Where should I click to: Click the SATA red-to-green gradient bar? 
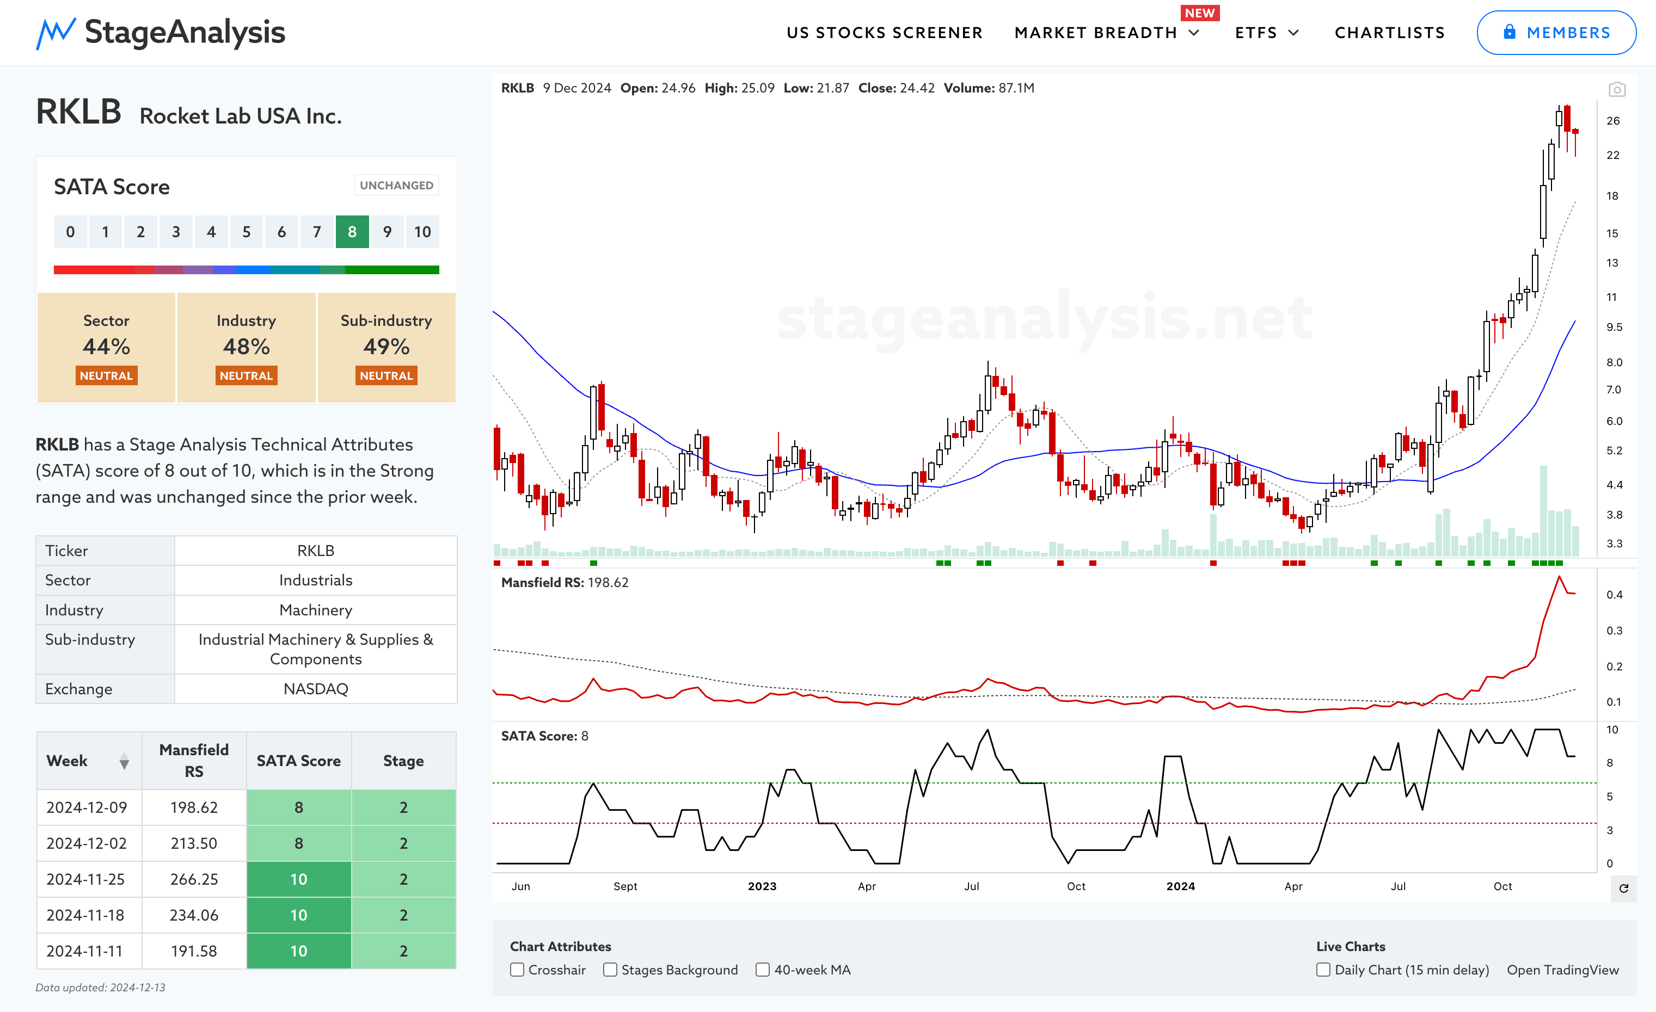[x=246, y=270]
